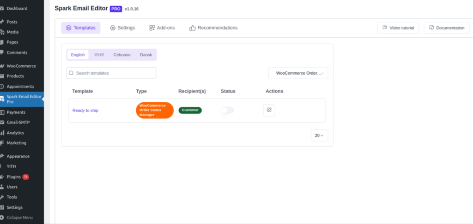Viewport: 473px width, 224px height.
Task: Click the Type column header
Action: 141,91
